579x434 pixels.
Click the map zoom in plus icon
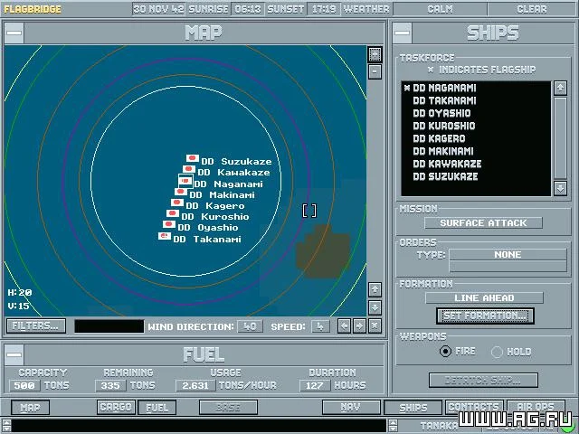(375, 54)
